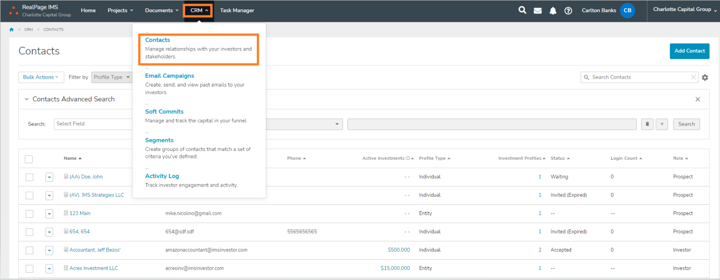Click the $15,000,000 active investments link
This screenshot has height=280, width=720.
tap(395, 268)
